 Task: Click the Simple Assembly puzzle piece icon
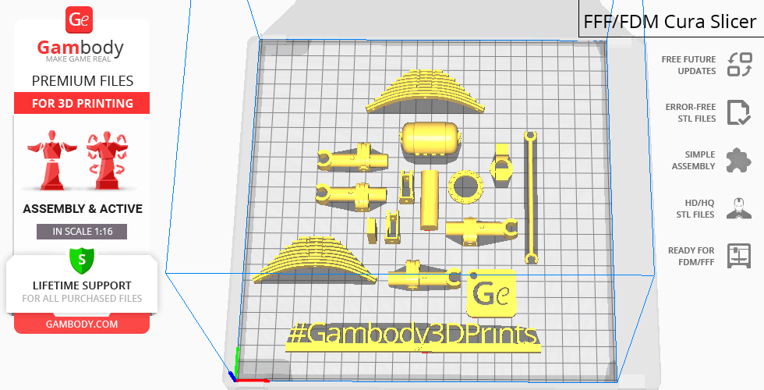(737, 160)
